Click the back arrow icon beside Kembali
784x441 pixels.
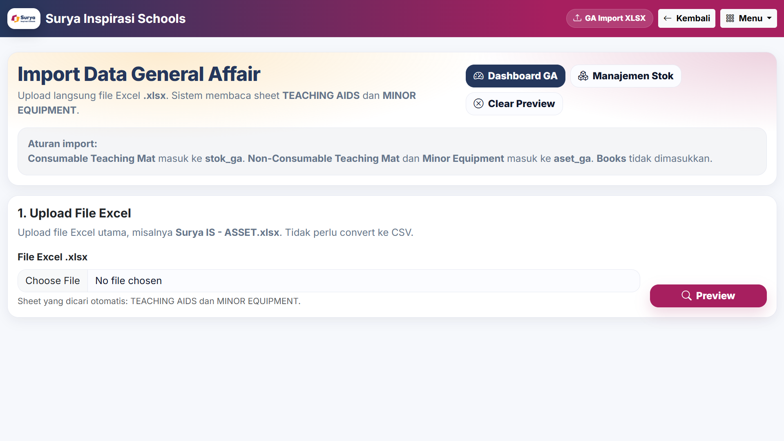[x=668, y=18]
